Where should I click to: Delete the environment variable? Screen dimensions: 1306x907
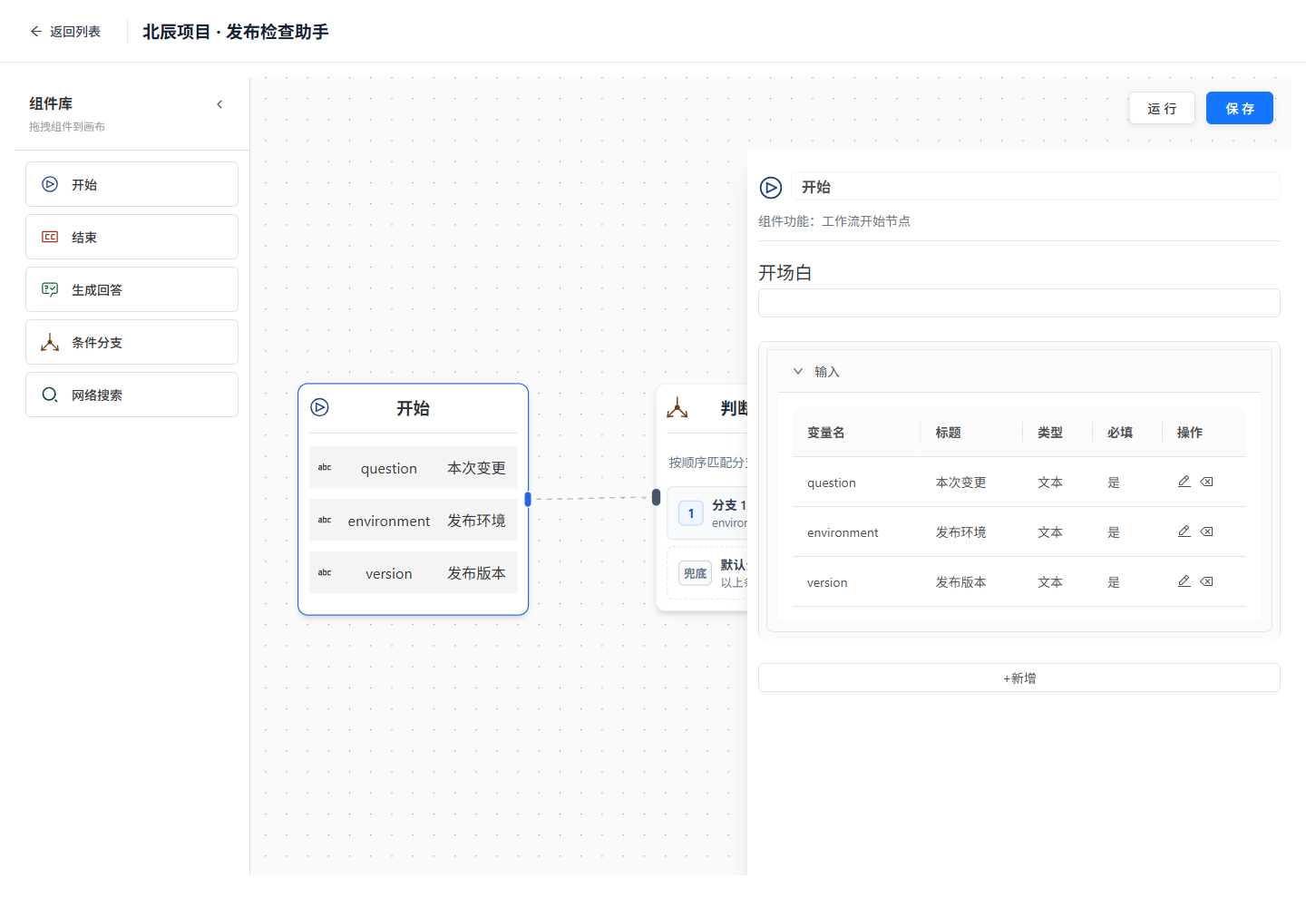1207,532
